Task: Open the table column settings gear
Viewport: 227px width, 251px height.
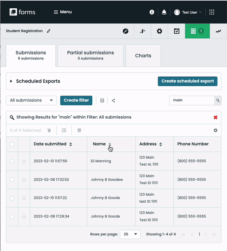Action: pyautogui.click(x=216, y=130)
